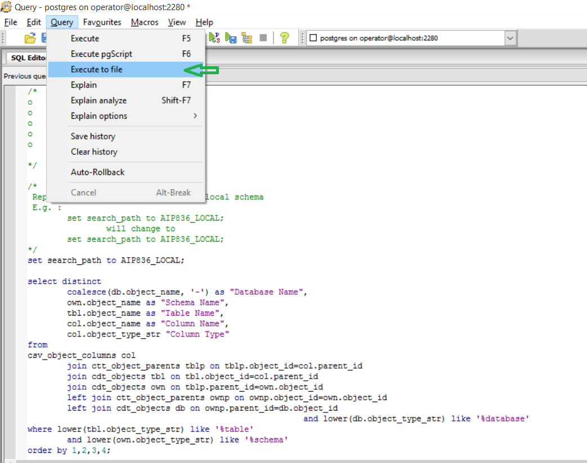The width and height of the screenshot is (587, 463).
Task: Switch to the SQL Editor tab
Action: tap(27, 58)
